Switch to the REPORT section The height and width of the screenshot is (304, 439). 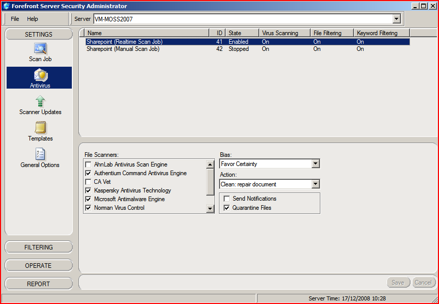click(x=39, y=284)
